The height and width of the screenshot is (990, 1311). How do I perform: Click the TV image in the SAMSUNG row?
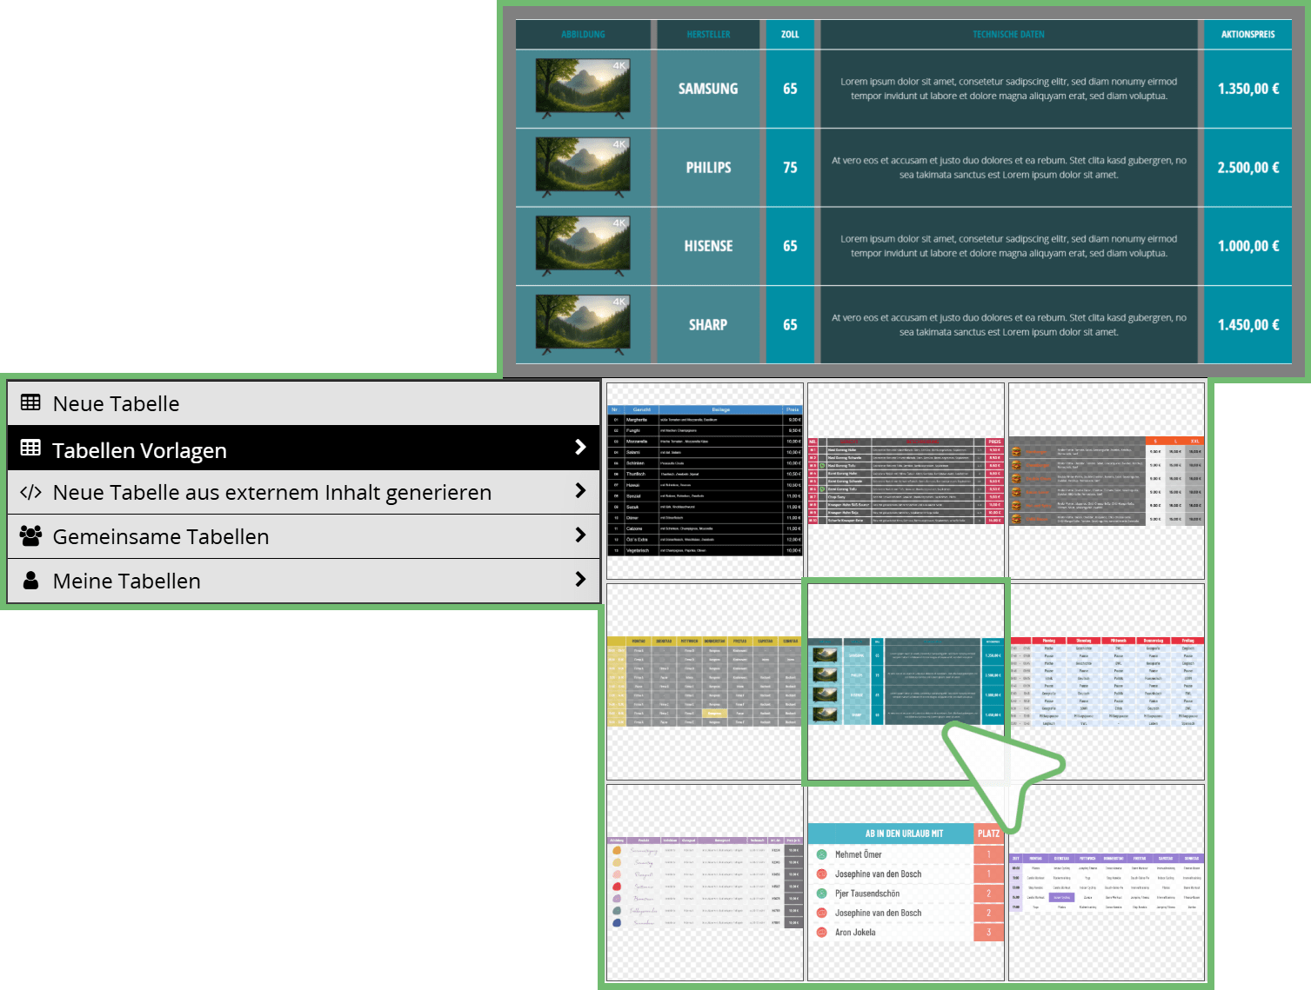click(583, 88)
